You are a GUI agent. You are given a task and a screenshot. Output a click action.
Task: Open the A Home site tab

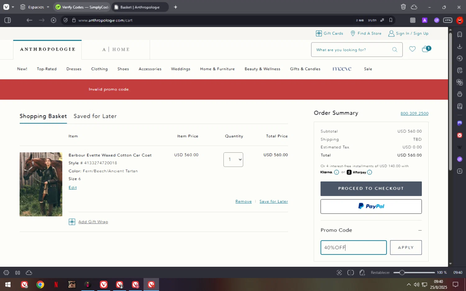point(116,49)
